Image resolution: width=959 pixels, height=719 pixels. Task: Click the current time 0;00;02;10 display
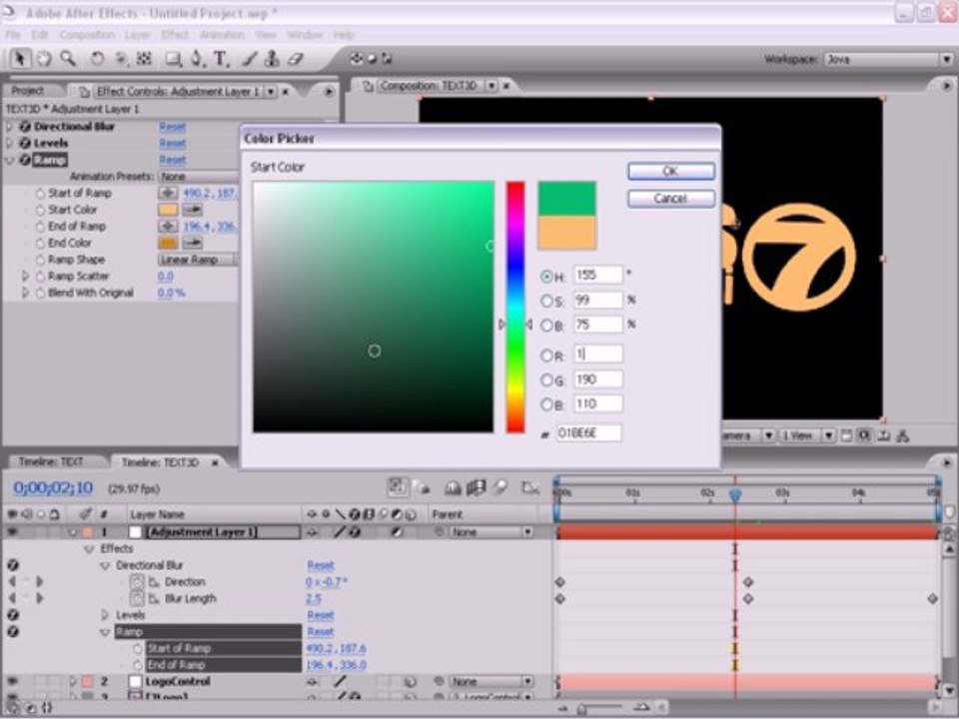point(53,488)
